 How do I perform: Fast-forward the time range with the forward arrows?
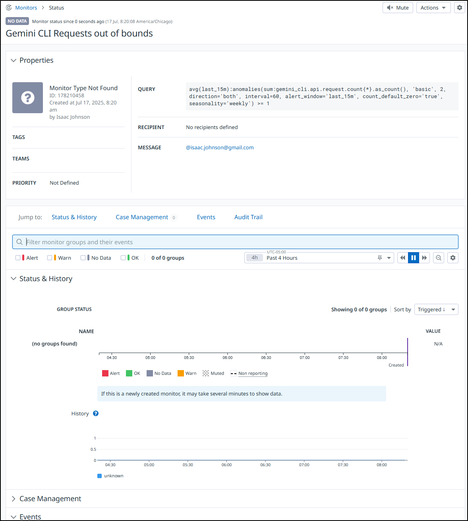tap(424, 258)
